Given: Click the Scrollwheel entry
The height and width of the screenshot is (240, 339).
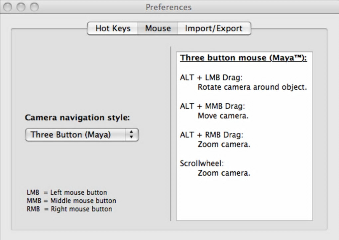Looking at the screenshot, I should click(202, 163).
